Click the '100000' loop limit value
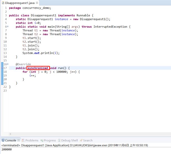 coord(61,72)
